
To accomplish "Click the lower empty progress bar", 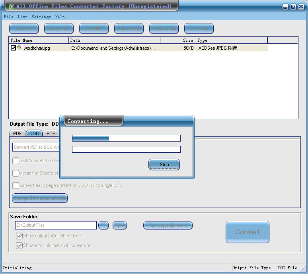I will [126, 150].
